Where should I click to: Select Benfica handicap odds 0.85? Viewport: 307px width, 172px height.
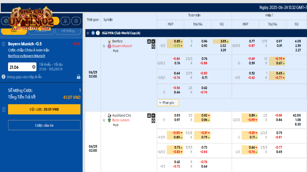pos(177,41)
